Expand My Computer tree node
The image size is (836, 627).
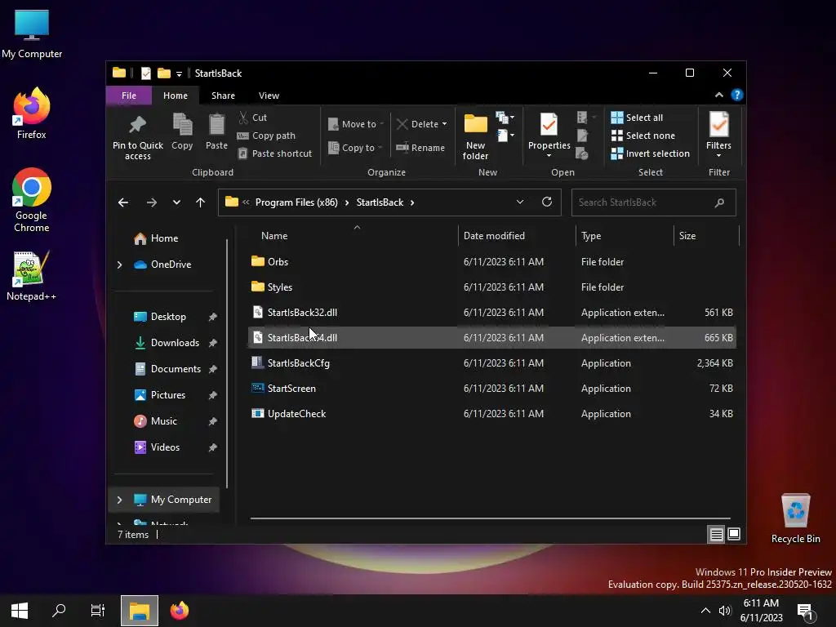coord(119,500)
